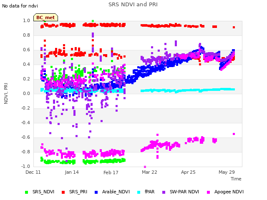Click the magenta Apogee NDVI legend swatch
This screenshot has height=200, width=267.
coord(208,192)
